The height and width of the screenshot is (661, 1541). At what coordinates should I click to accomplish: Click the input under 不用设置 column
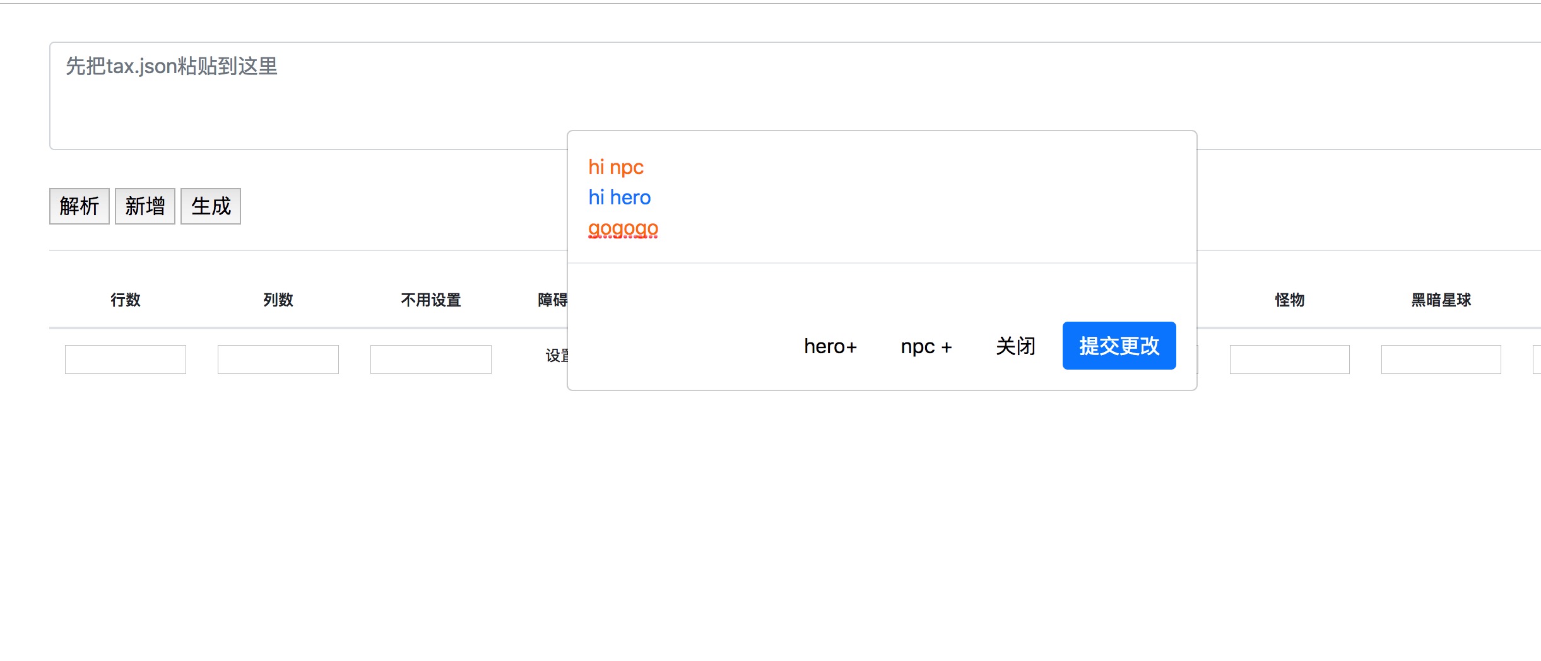tap(431, 360)
